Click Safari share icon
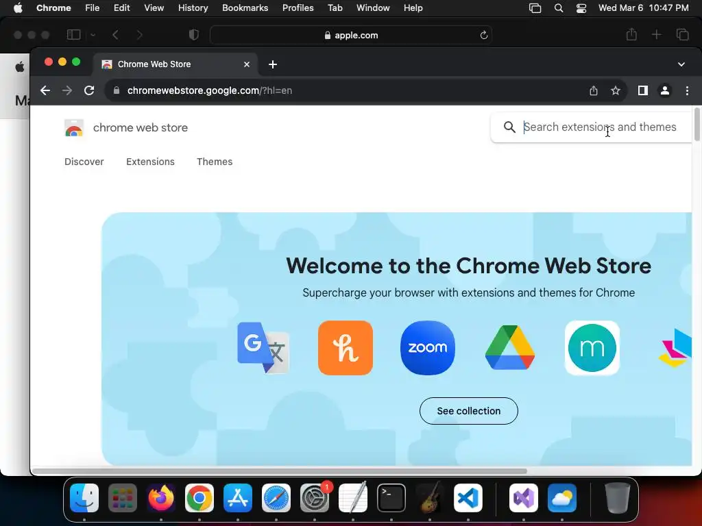Viewport: 702px width, 526px height. 631,34
